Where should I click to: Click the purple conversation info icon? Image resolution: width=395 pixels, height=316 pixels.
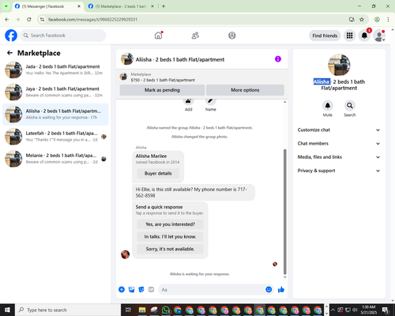pos(278,59)
